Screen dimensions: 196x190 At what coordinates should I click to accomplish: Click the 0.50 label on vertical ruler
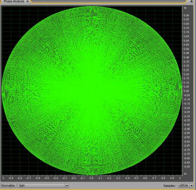pos(187,49)
